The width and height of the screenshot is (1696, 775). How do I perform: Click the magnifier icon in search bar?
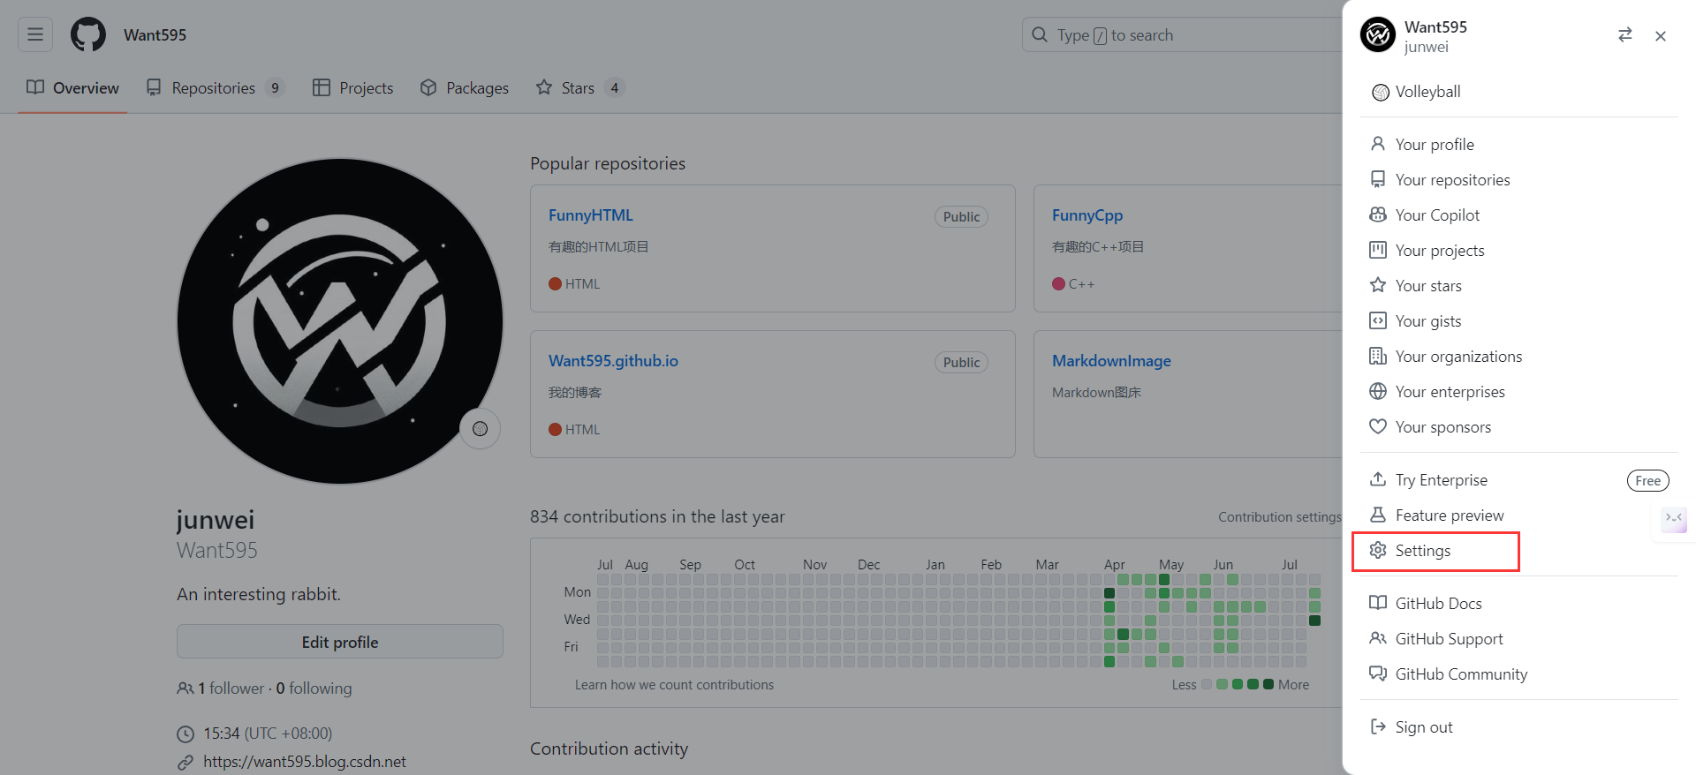1040,34
